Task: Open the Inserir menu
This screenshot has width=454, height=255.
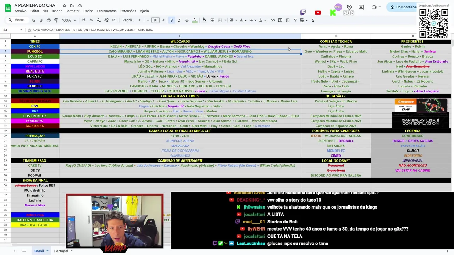Action: coord(57,11)
